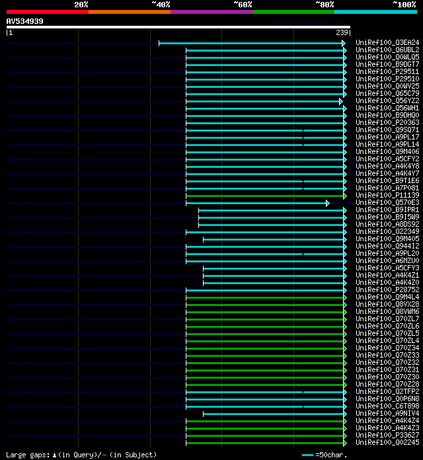Screen dimensions: 423x460
Task: Select the UniRef100_A6MZU0 label
Action: click(387, 260)
